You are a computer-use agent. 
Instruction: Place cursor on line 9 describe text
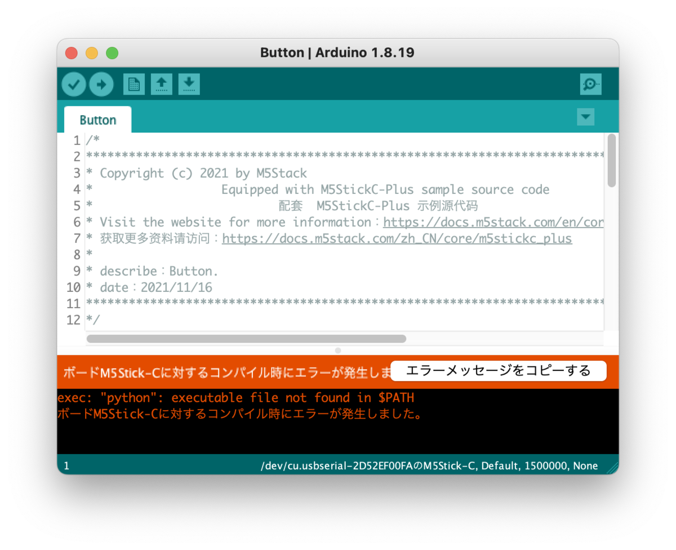[152, 271]
